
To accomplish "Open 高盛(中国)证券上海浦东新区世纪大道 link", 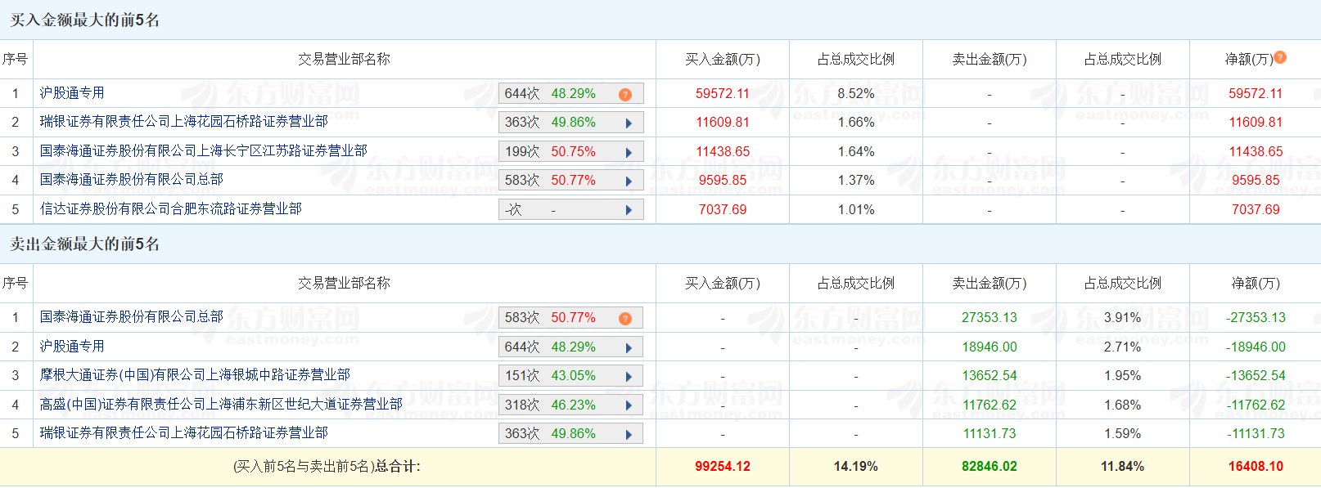I will coord(221,404).
